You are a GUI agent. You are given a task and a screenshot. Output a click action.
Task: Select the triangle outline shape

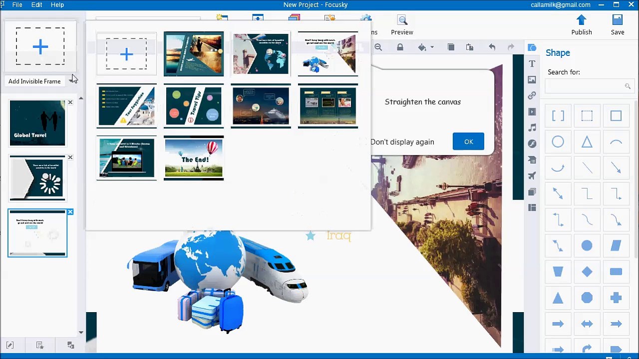point(587,142)
